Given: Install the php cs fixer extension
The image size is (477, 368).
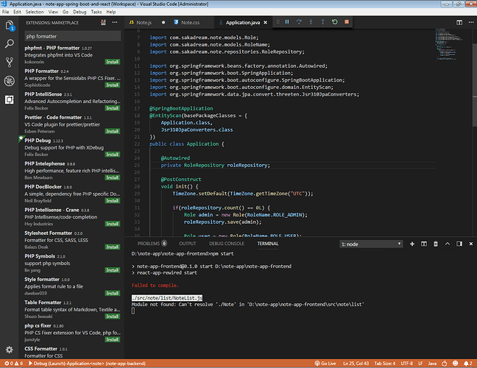Looking at the screenshot, I should coord(112,339).
